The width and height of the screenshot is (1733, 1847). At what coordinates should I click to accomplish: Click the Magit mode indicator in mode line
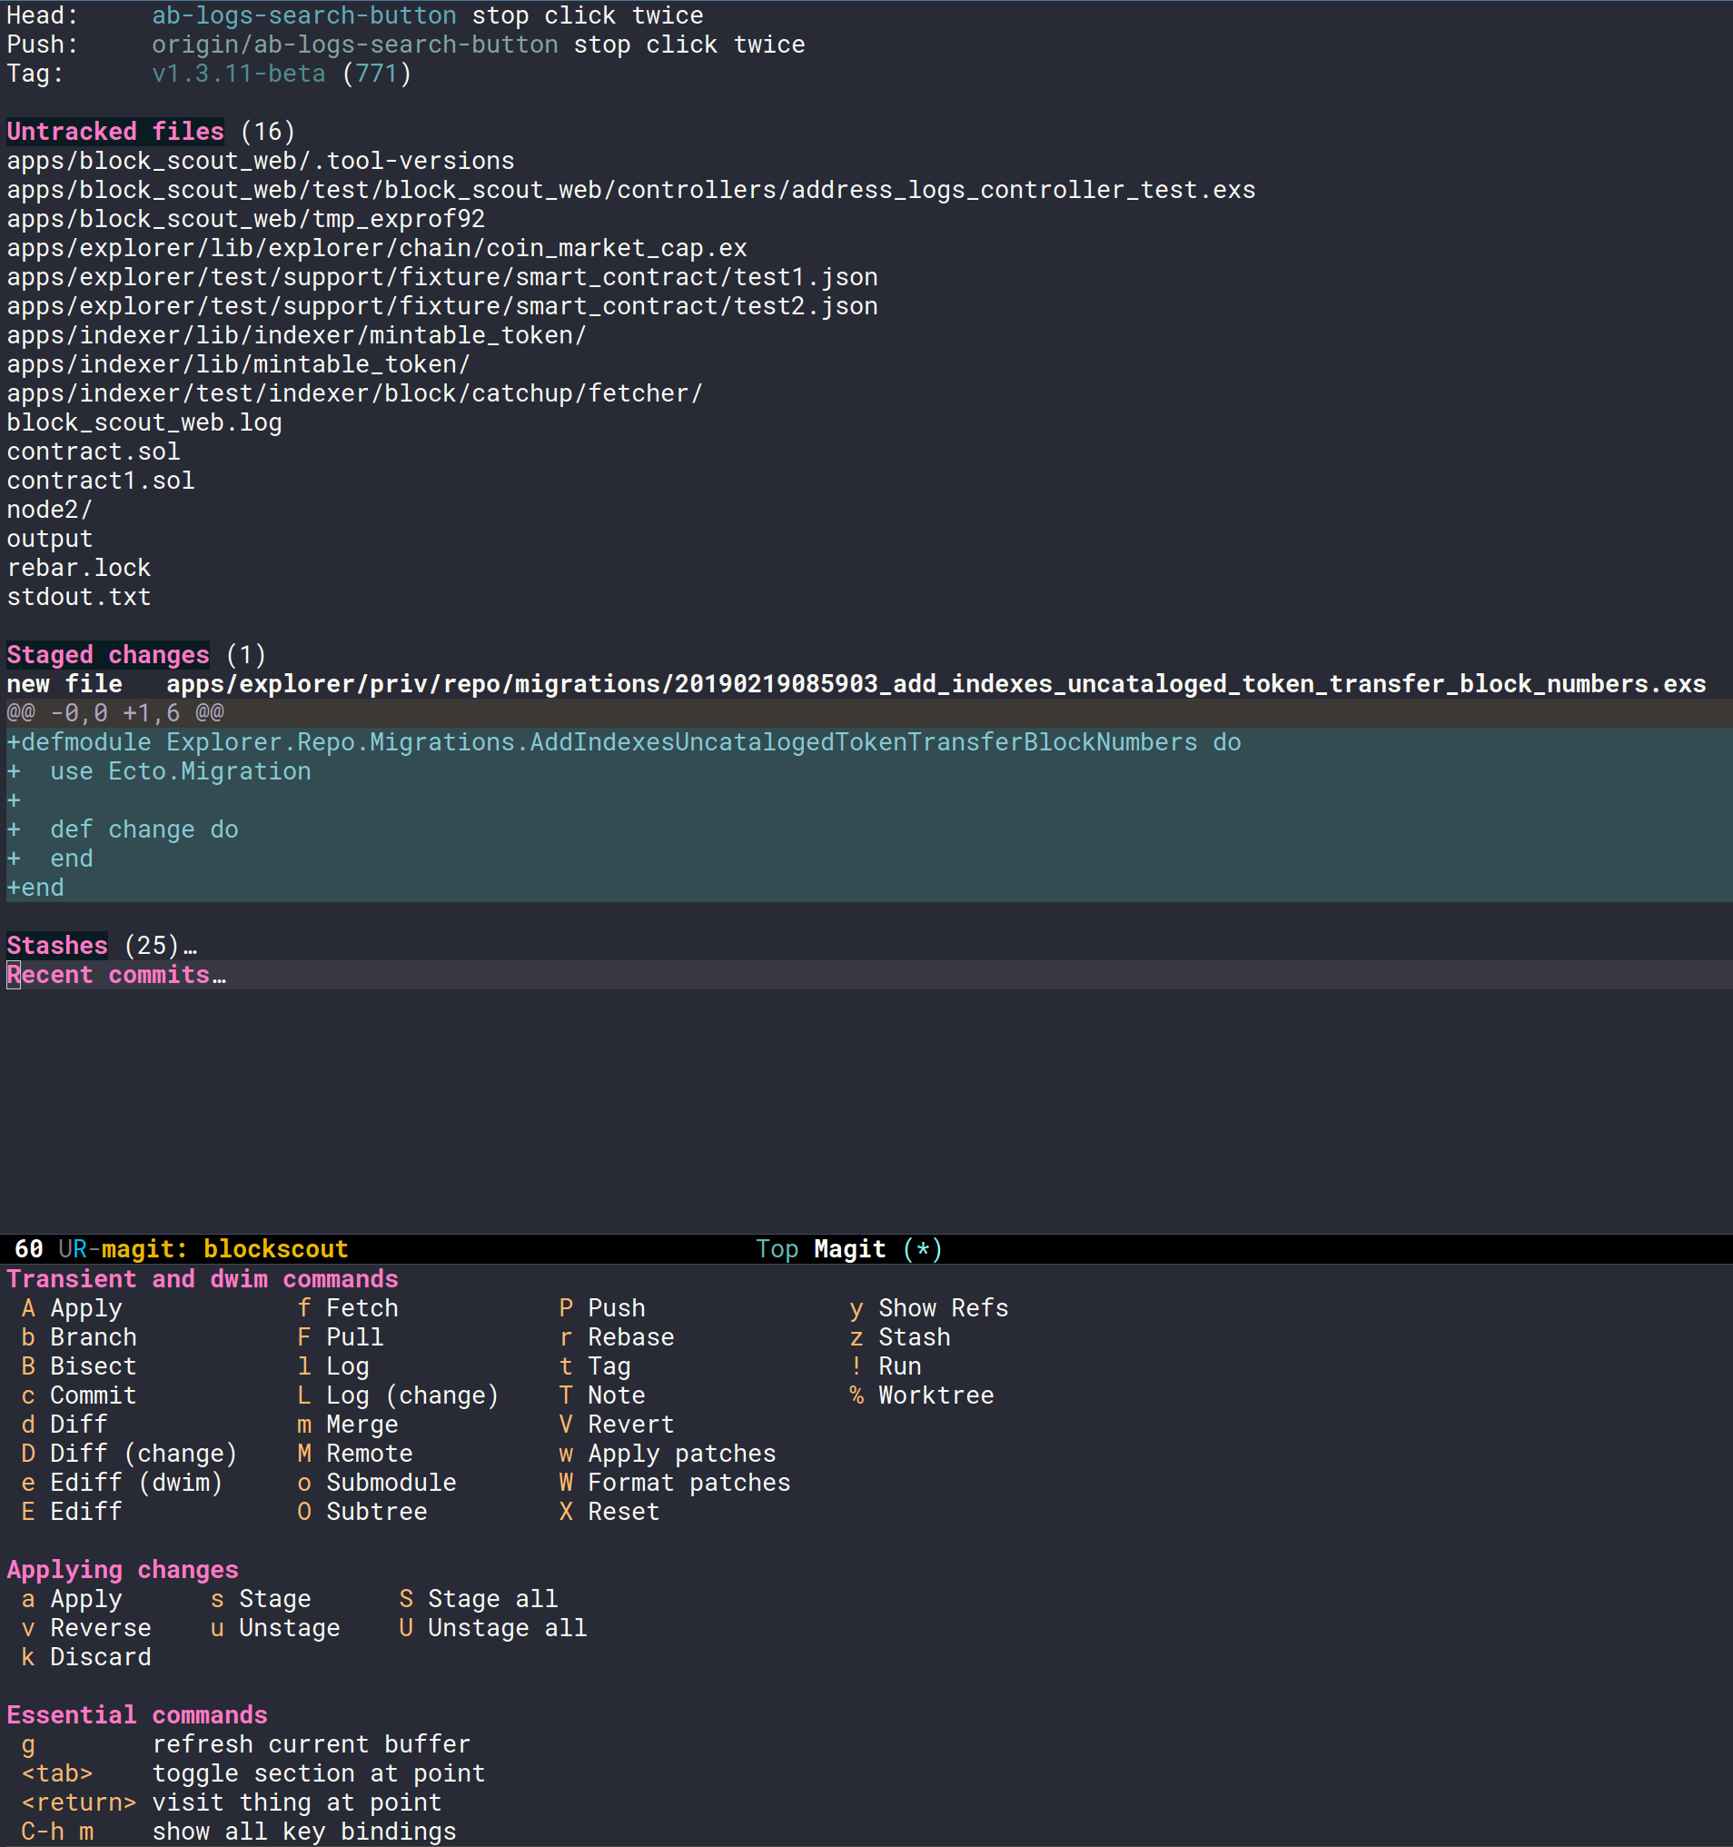850,1248
